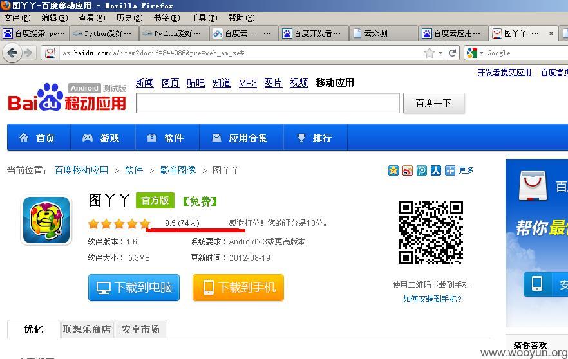Click the third rating star
This screenshot has width=568, height=359.
click(119, 224)
